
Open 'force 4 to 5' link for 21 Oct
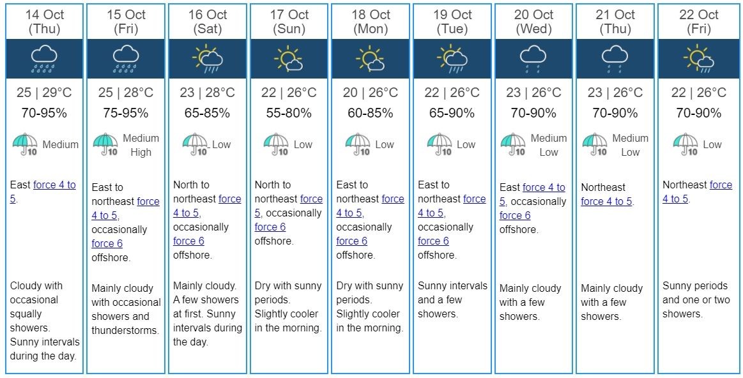(606, 201)
